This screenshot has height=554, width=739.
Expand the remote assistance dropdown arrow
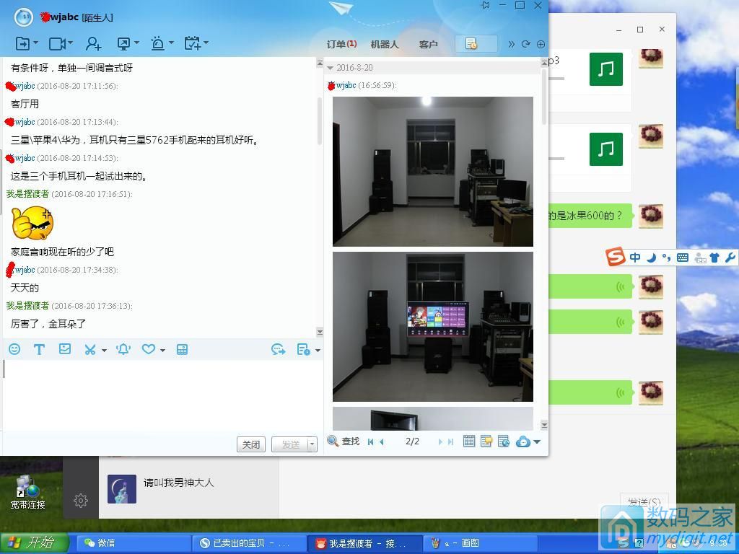pos(136,43)
